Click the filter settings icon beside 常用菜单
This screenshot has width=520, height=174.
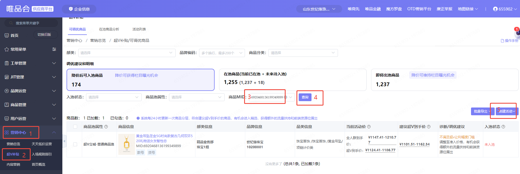54,49
